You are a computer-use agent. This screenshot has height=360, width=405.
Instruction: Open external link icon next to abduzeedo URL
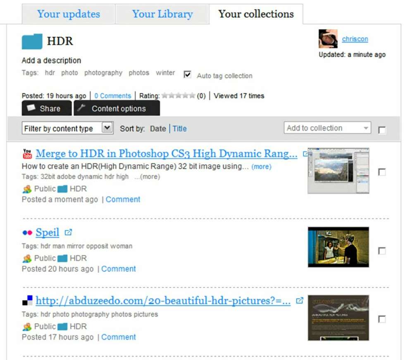pyautogui.click(x=300, y=300)
